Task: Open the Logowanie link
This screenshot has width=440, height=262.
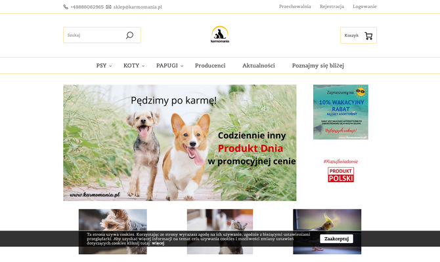Action: pos(364,7)
